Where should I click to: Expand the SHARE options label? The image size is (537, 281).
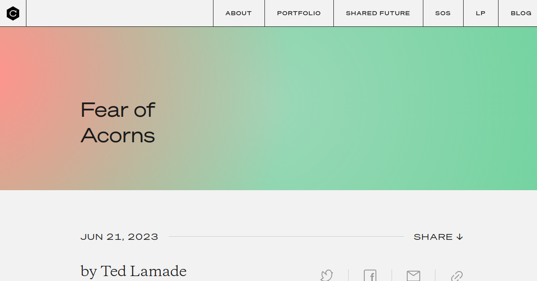[433, 237]
